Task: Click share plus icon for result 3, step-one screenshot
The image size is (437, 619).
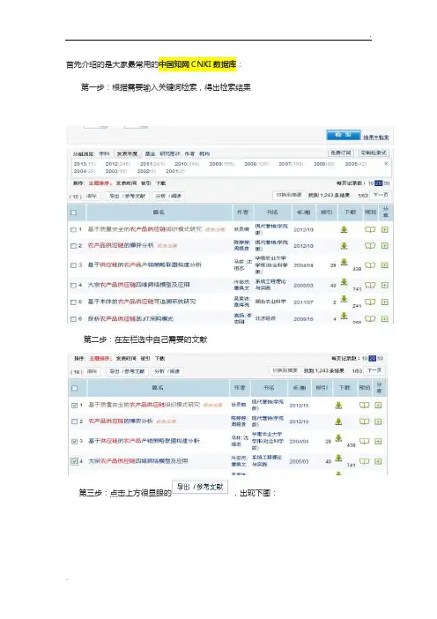Action: pos(385,265)
